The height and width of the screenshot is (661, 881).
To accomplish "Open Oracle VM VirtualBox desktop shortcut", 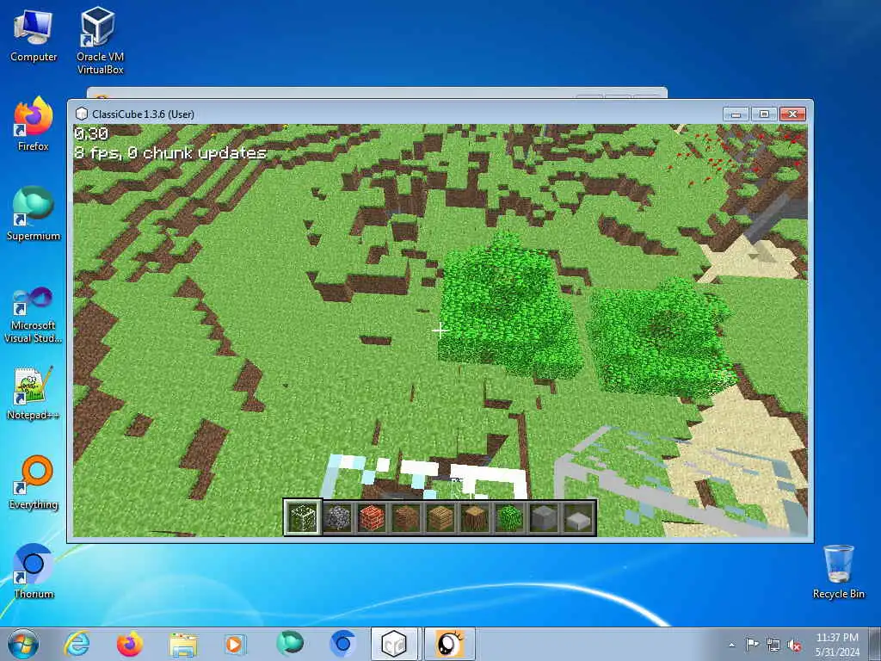I will pyautogui.click(x=100, y=41).
